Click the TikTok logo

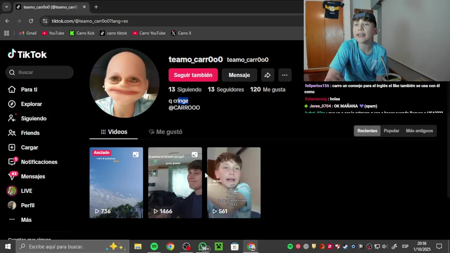click(x=27, y=54)
